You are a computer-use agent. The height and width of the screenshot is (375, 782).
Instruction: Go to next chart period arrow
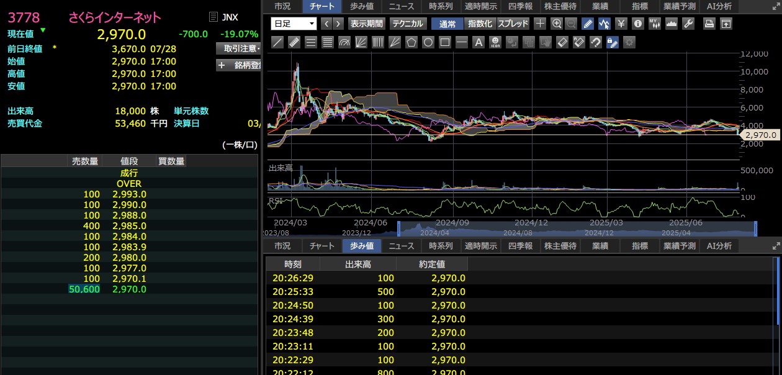338,24
